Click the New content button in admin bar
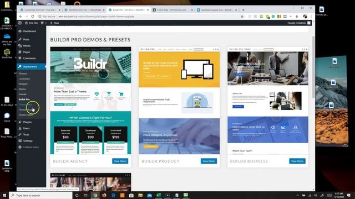The width and height of the screenshot is (355, 199). [54, 23]
